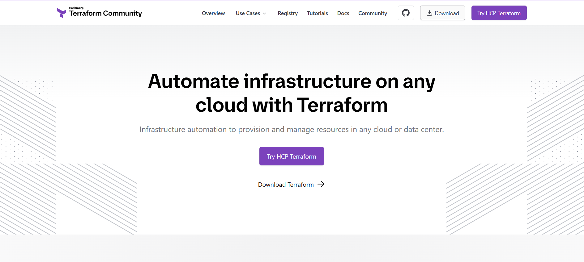Open the Registry nav link
Image resolution: width=584 pixels, height=262 pixels.
pos(288,13)
